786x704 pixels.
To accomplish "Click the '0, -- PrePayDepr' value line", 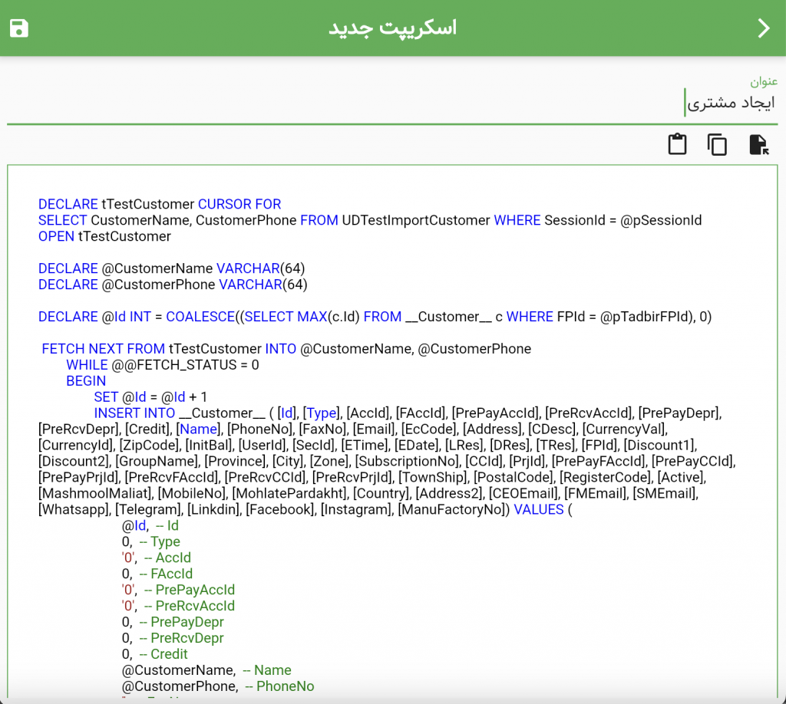I will pos(173,622).
